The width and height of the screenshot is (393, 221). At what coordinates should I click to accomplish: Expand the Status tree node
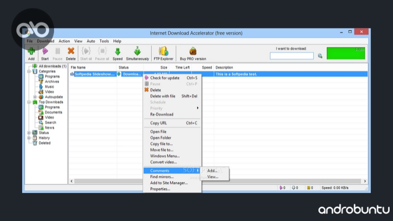[x=29, y=133]
